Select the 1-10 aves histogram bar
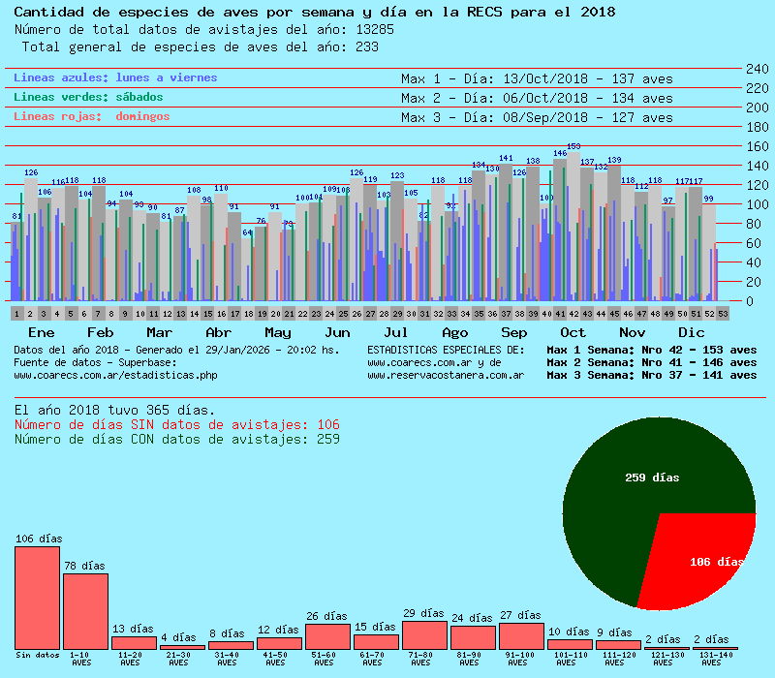 tap(85, 611)
